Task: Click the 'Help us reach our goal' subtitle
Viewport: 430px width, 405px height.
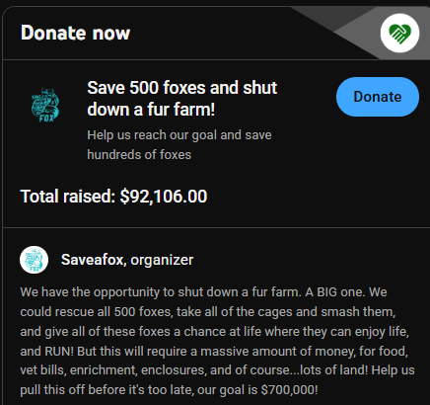Action: (179, 135)
